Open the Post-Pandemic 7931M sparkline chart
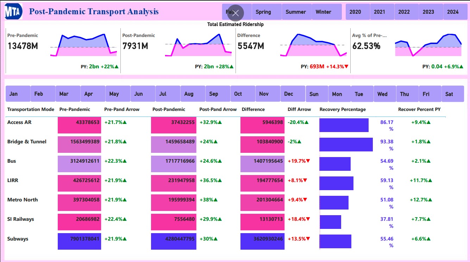The width and height of the screenshot is (470, 262). [198, 45]
